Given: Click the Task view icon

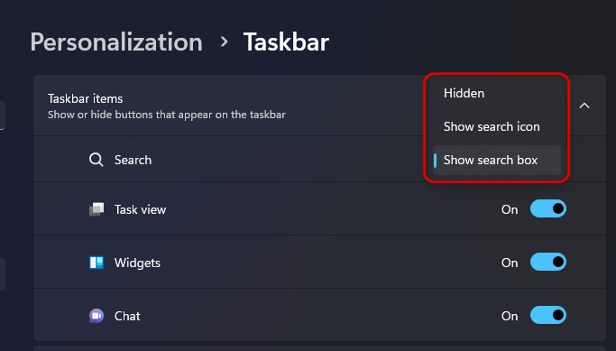Looking at the screenshot, I should 97,209.
